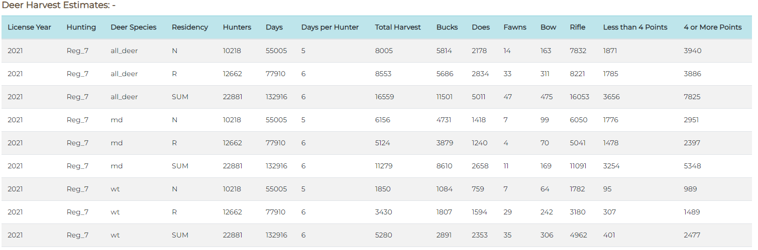
Task: Select the Residency column header
Action: point(190,28)
